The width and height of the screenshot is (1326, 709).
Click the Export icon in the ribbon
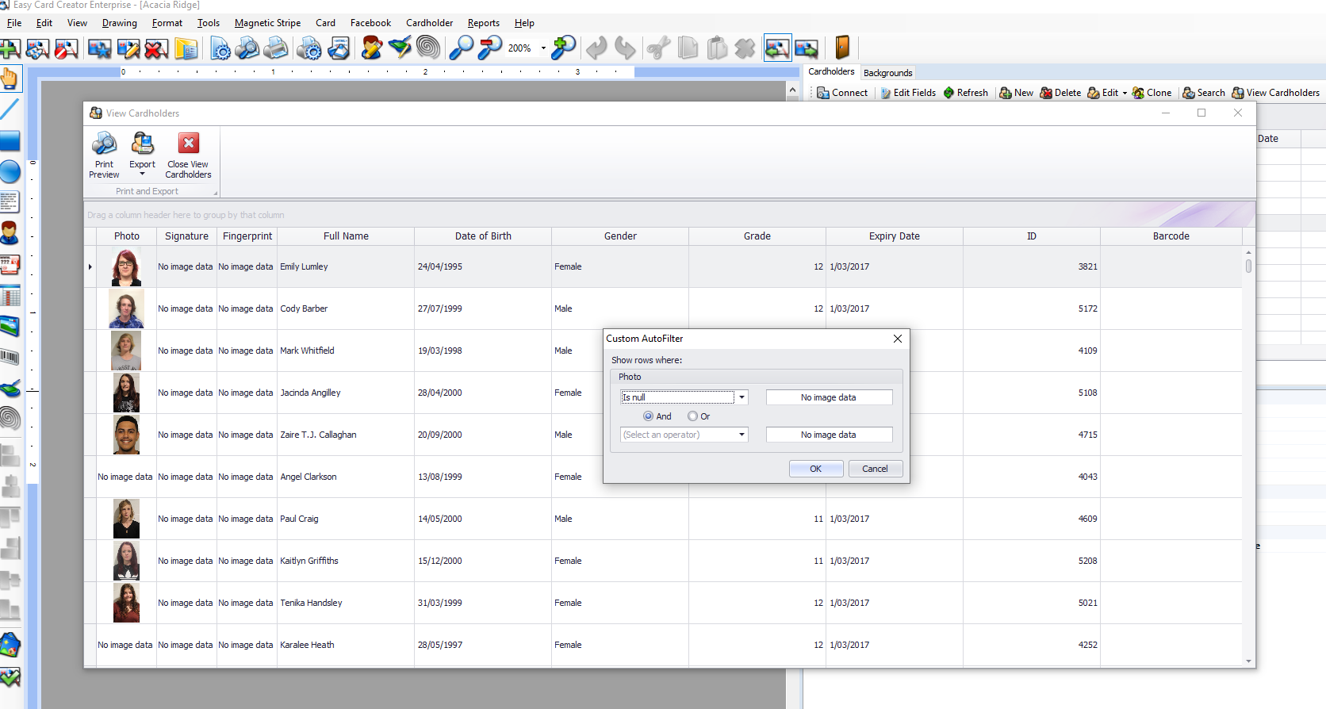click(143, 144)
